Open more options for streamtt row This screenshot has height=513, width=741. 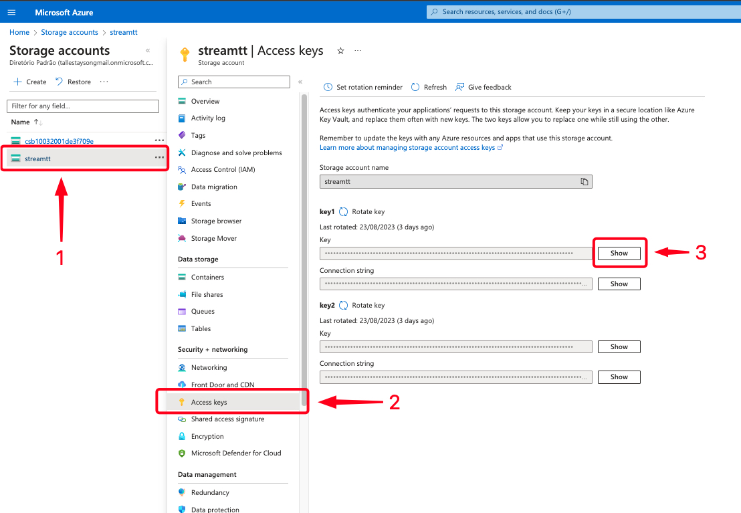pos(159,158)
